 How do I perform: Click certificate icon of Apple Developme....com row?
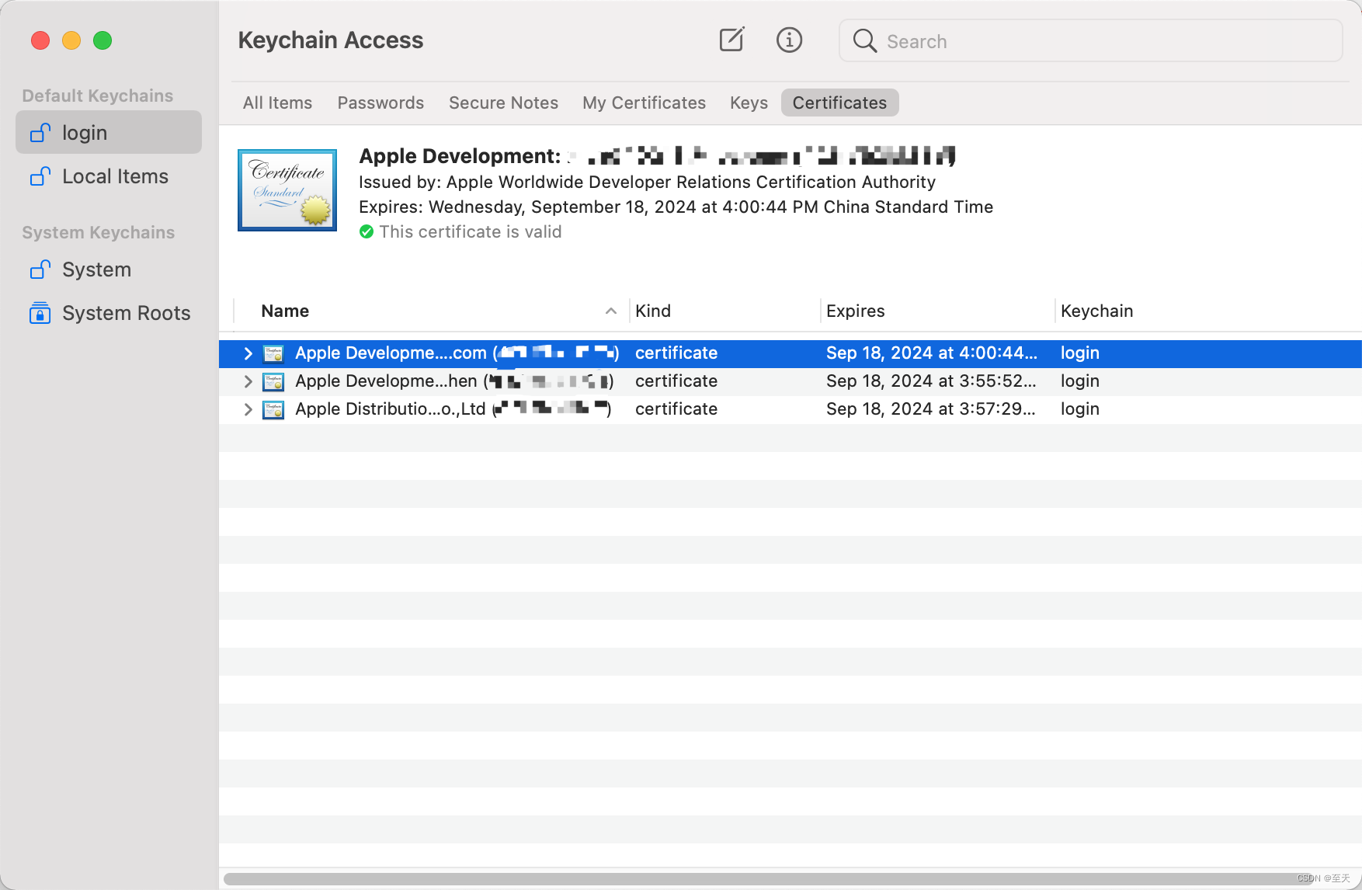point(273,353)
